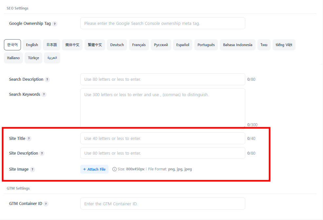323x220 pixels.
Task: Click help icon beside Site Image
Action: 32,169
